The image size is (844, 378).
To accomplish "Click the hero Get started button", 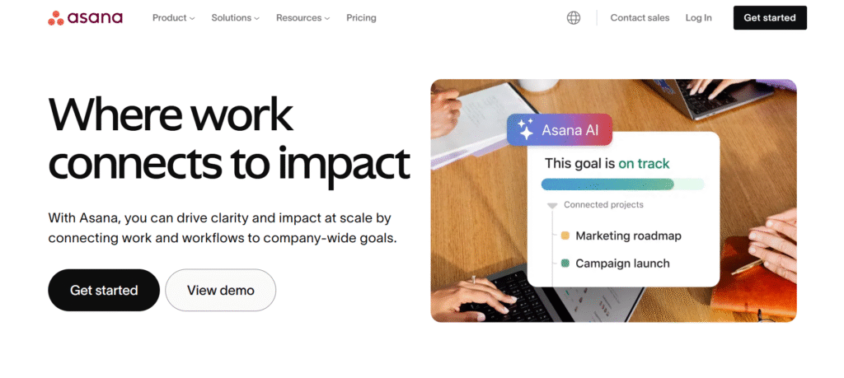I will [104, 290].
